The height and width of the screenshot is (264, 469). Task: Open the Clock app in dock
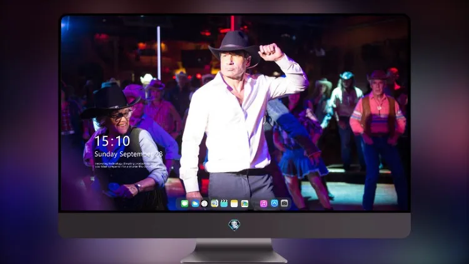(204, 204)
